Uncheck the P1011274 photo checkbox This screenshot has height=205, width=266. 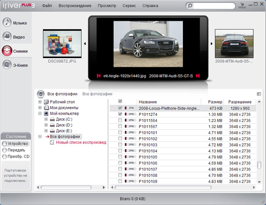coord(120,114)
